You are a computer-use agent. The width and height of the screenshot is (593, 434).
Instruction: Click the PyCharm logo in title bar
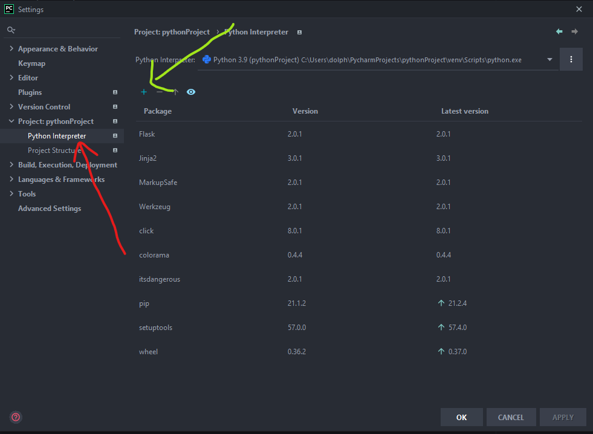9,9
